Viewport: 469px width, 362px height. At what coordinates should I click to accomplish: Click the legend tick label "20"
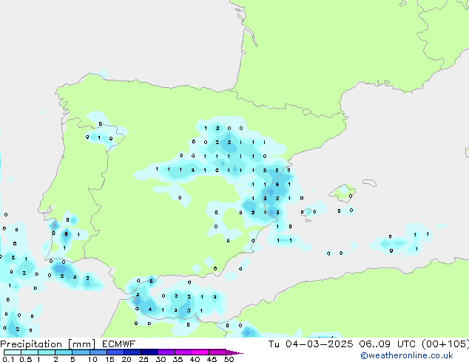coord(126,359)
